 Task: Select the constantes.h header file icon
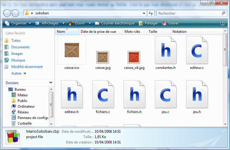[165, 50]
